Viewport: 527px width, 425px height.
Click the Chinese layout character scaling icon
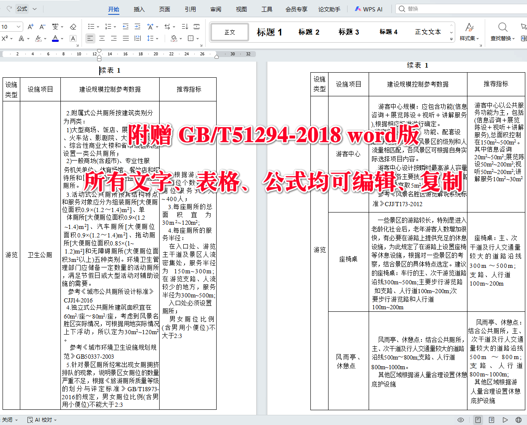[150, 27]
